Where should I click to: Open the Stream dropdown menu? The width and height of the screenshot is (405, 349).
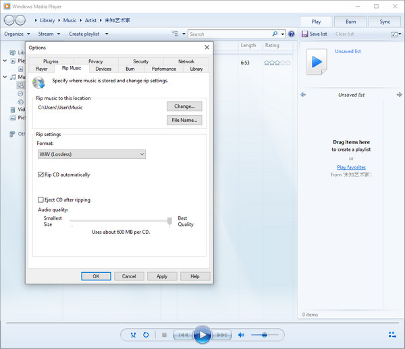(x=49, y=34)
